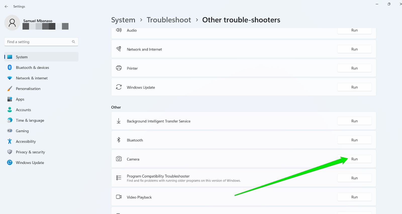Click the Program Compatibility list icon
Screen dimensions: 402x214
pos(119,178)
